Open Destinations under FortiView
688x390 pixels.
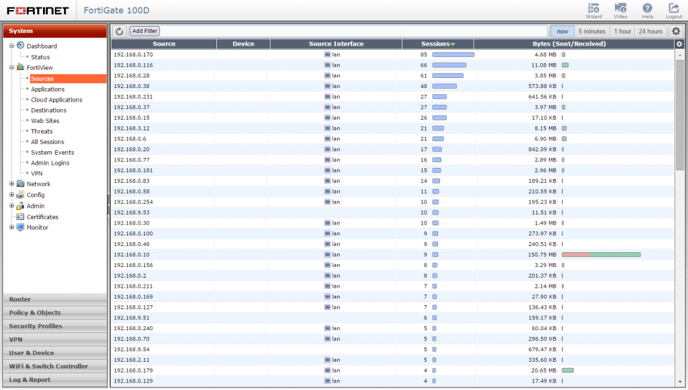[x=48, y=110]
